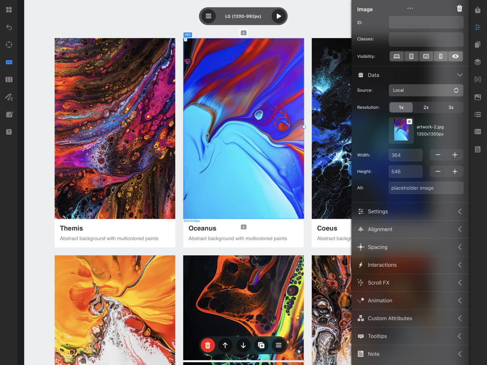Open the Layers panel icon
Image resolution: width=487 pixels, height=365 pixels.
pyautogui.click(x=477, y=62)
